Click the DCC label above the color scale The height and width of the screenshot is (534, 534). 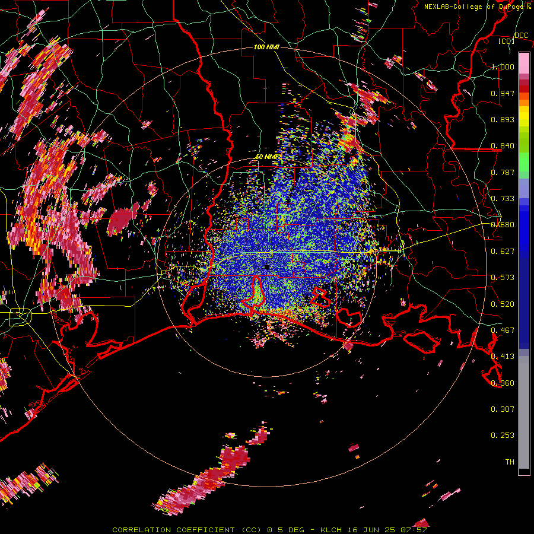[x=521, y=35]
